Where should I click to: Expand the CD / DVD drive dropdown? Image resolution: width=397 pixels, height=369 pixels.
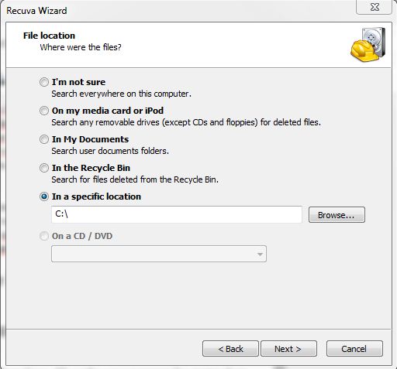pyautogui.click(x=159, y=254)
